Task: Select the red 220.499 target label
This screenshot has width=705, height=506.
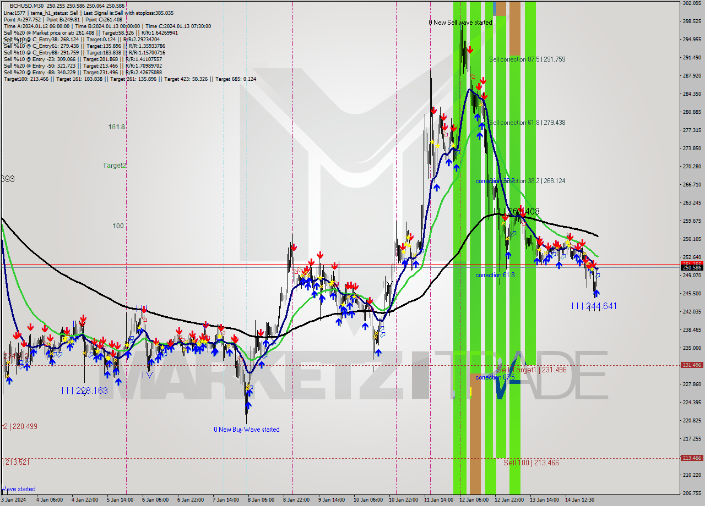Action: coord(19,426)
